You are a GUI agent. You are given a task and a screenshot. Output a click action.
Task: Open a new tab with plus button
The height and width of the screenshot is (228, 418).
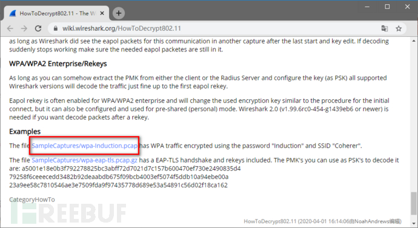(119, 13)
